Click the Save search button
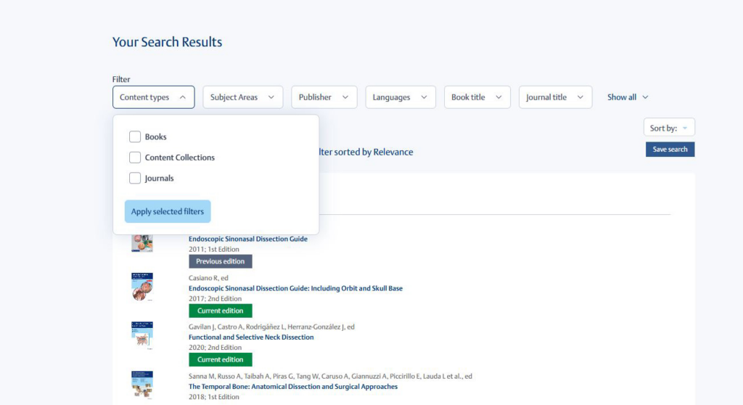 [x=670, y=150]
